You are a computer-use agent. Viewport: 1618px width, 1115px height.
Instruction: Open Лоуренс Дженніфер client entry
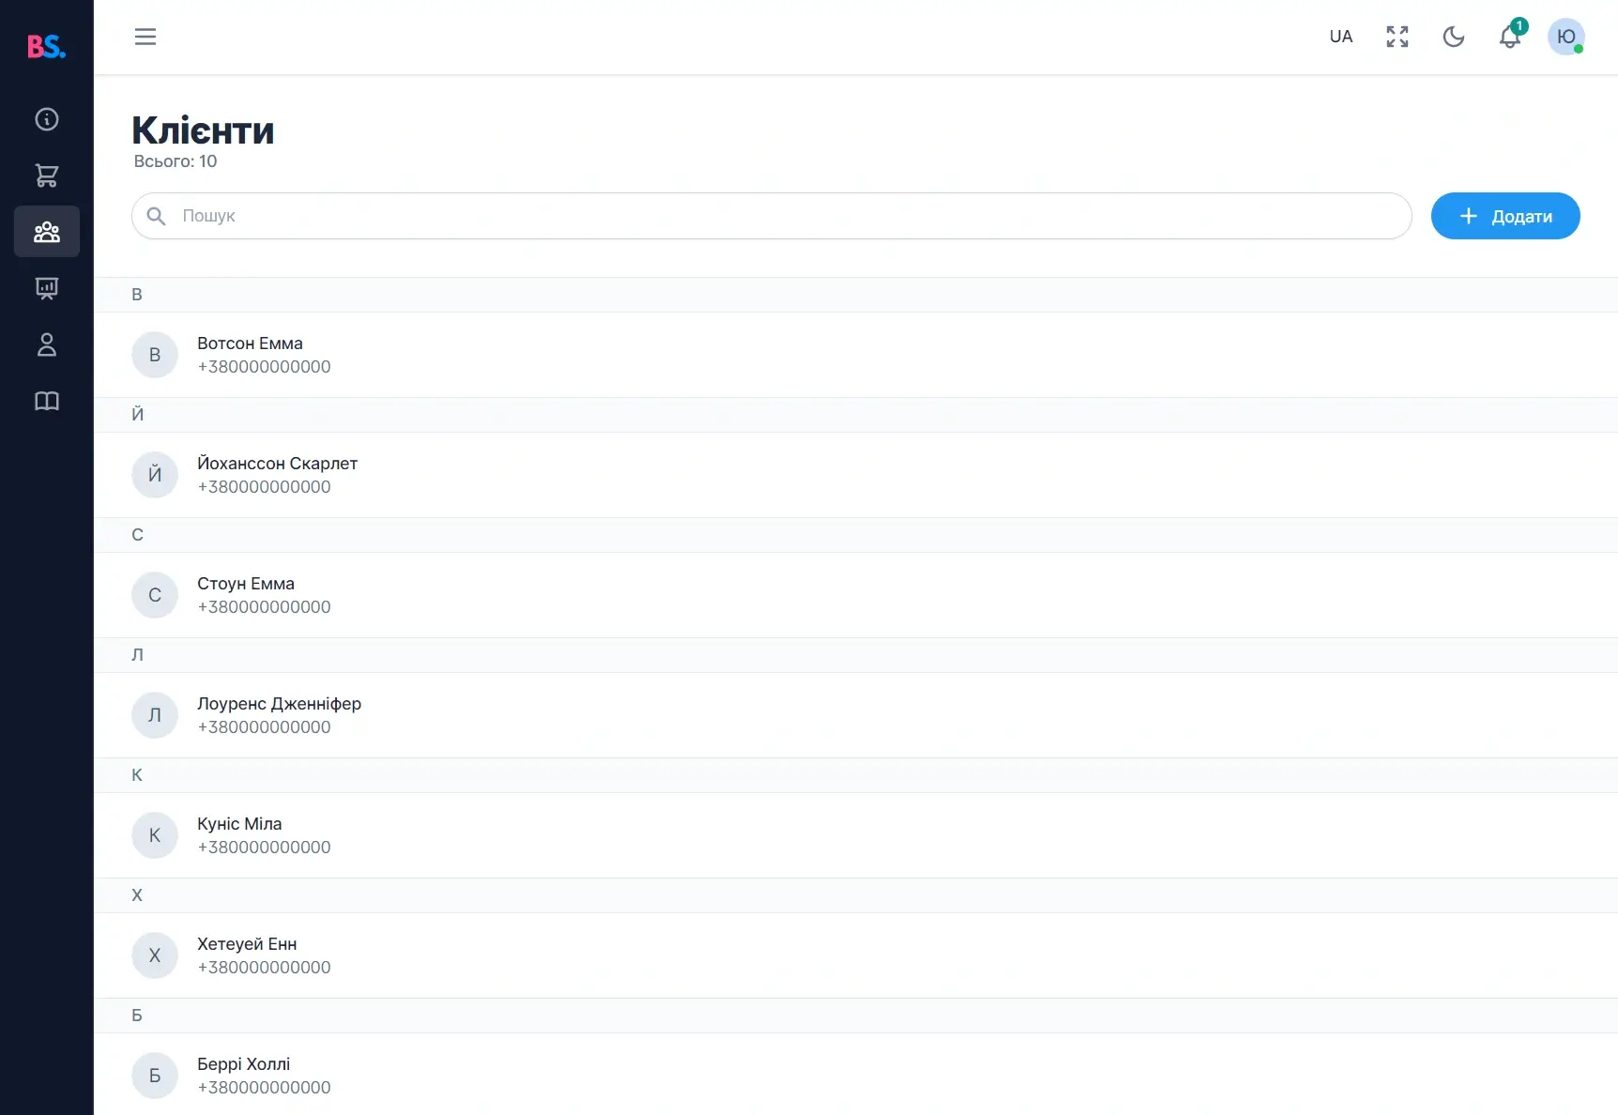coord(279,714)
